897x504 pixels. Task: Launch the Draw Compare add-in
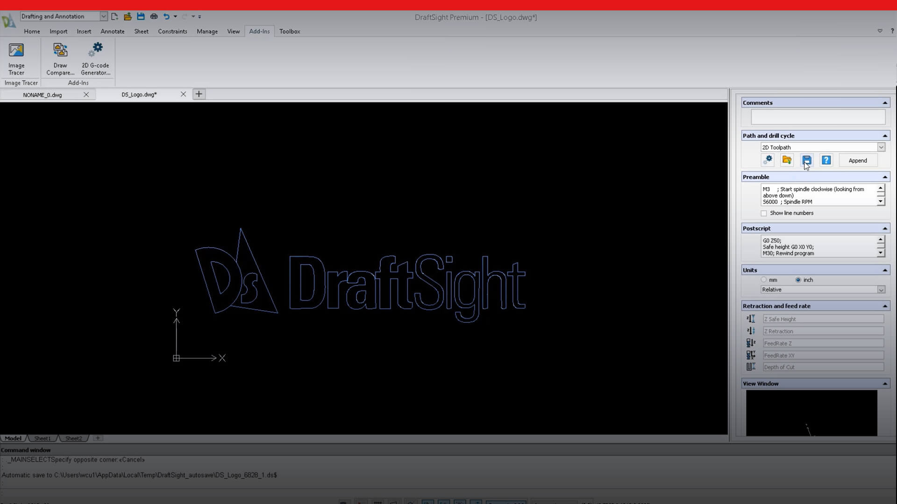click(60, 59)
